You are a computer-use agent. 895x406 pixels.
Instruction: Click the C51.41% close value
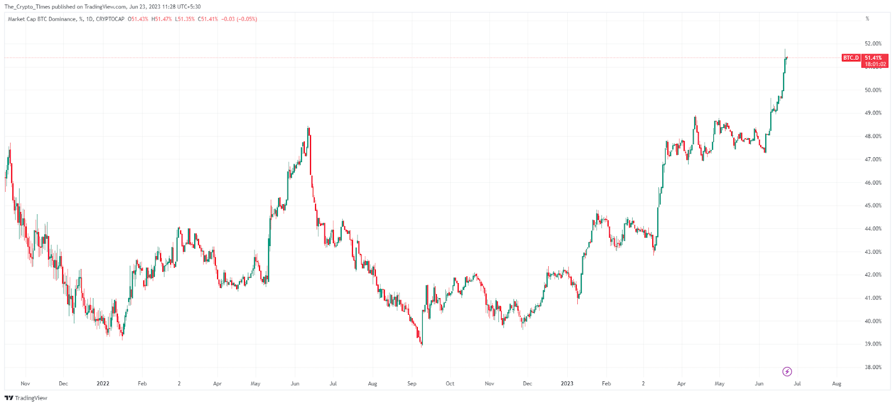pyautogui.click(x=208, y=19)
